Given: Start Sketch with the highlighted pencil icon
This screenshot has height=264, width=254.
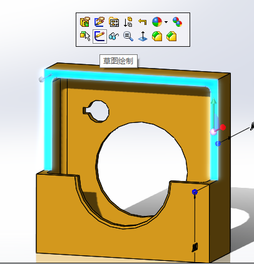Looking at the screenshot, I should point(99,36).
